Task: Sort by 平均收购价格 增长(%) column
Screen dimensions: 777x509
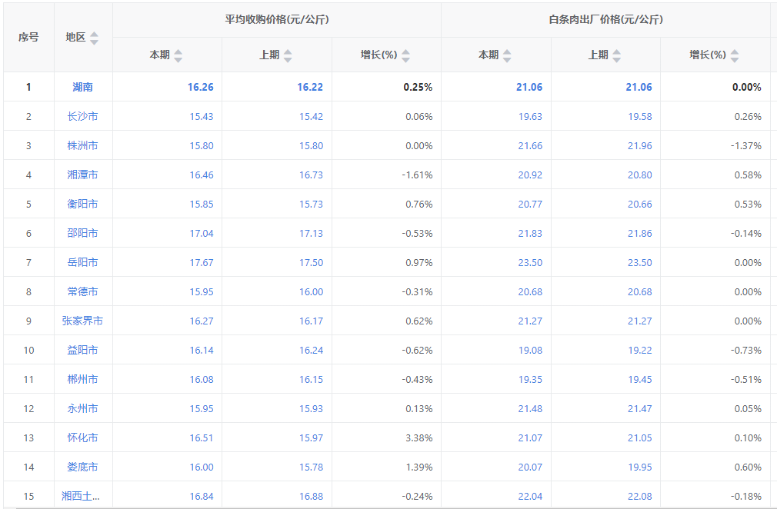Action: click(x=405, y=55)
